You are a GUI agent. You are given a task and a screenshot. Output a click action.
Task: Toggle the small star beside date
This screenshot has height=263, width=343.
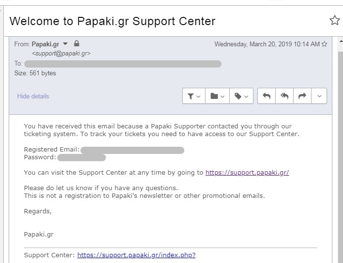(x=325, y=44)
